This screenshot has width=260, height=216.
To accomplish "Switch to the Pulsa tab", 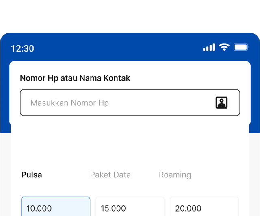I will pos(32,175).
